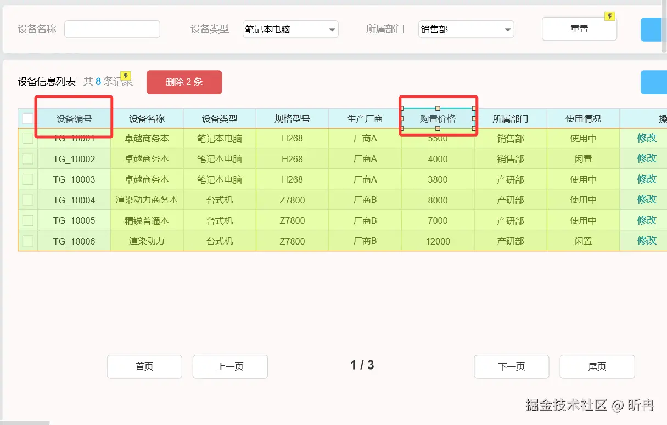667x425 pixels.
Task: Click the price cell 7000
Action: tap(438, 220)
